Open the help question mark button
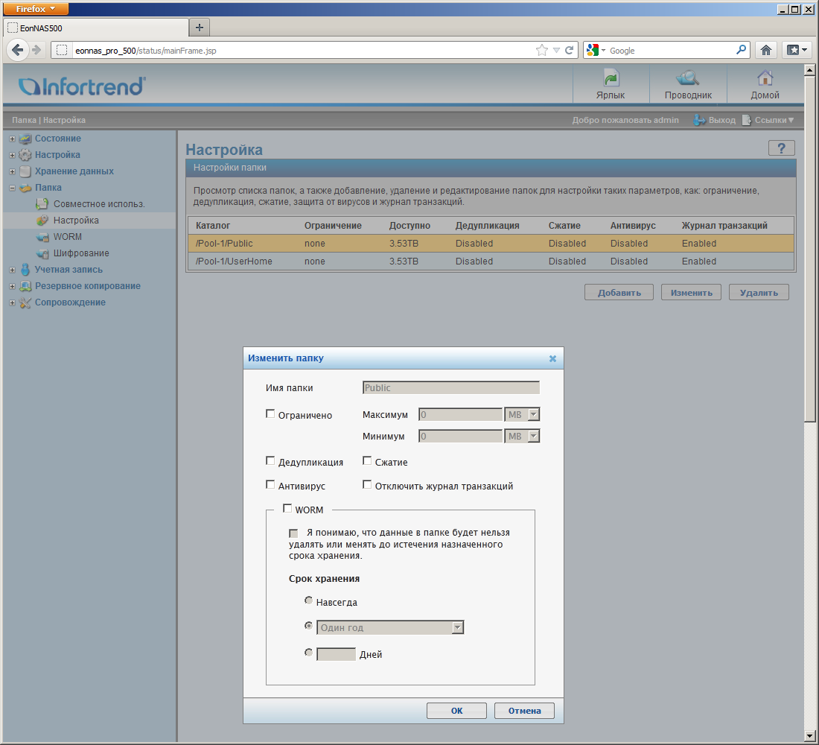Viewport: 819px width, 745px height. tap(781, 148)
